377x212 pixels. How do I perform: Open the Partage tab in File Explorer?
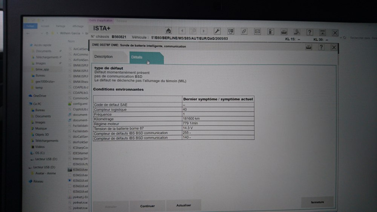61,26
